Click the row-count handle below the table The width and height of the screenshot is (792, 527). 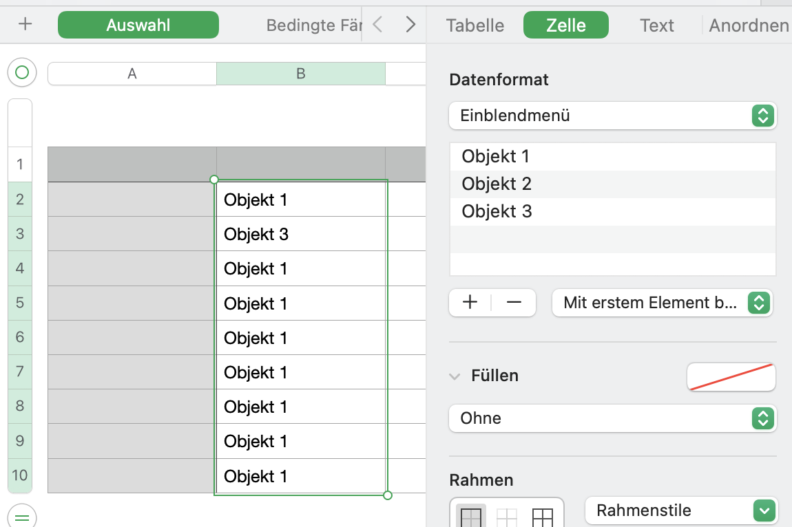22,516
